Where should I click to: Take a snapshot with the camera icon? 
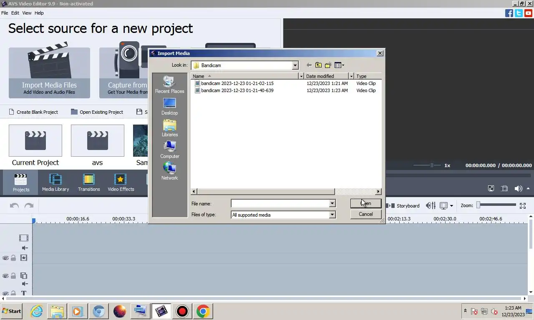point(504,188)
